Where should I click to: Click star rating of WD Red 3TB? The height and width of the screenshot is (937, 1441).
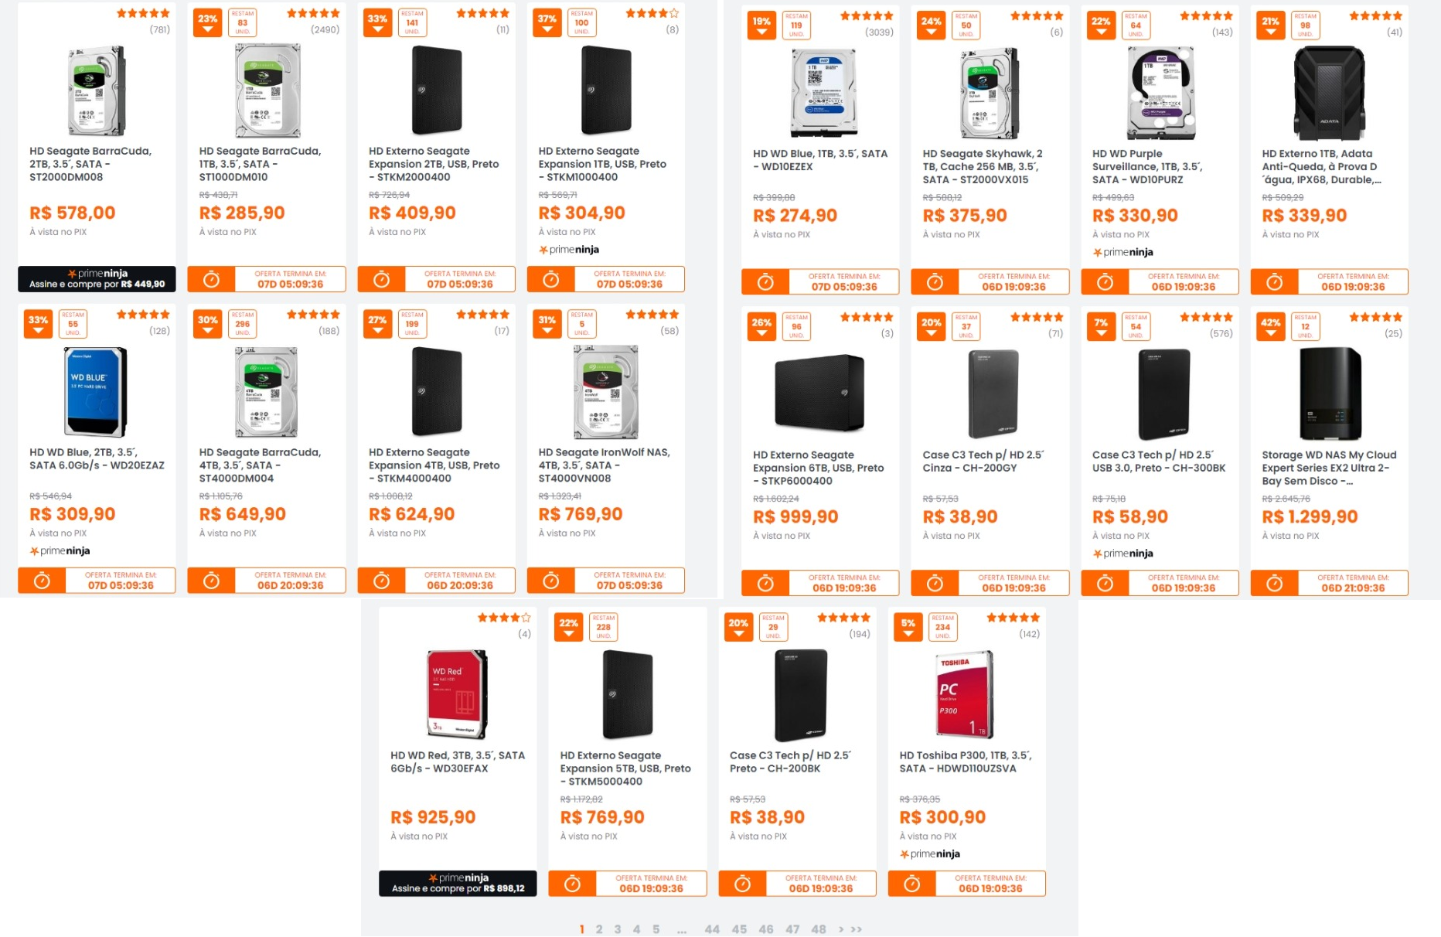point(504,618)
